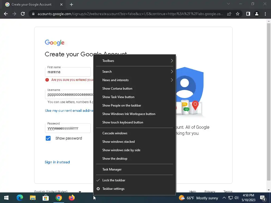Open Task Manager from the context menu

click(134, 169)
